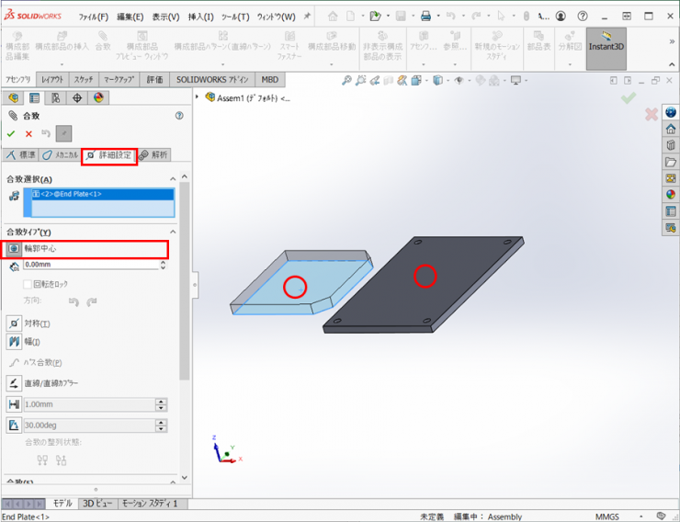Collapse the 合致タイプ(Y) section

pos(172,232)
